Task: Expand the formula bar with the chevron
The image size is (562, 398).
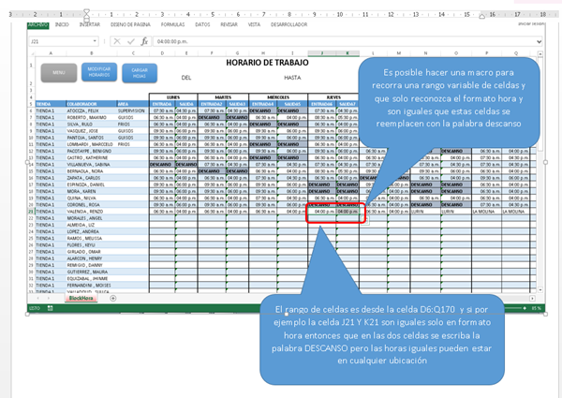Action: [539, 41]
